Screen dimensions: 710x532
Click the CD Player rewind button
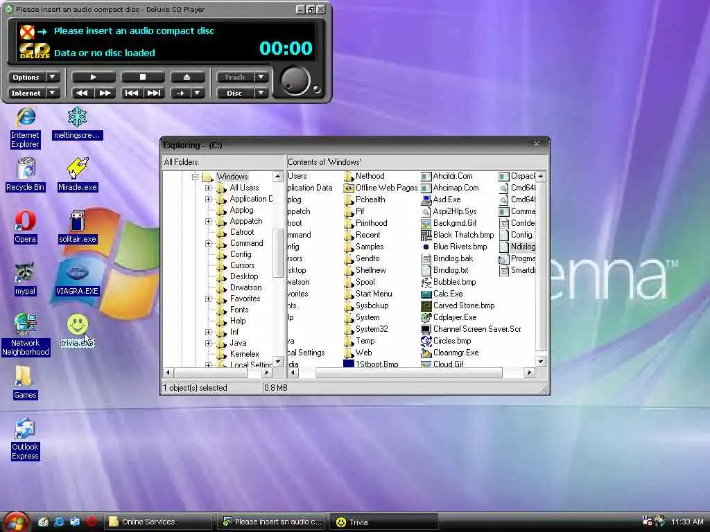83,93
